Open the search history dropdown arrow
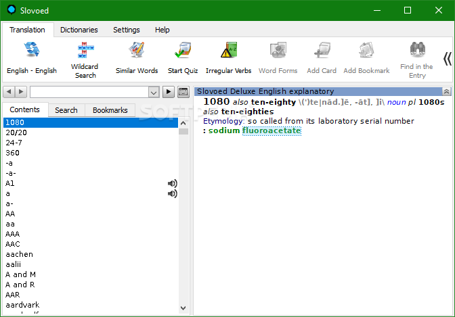455x317 pixels. pyautogui.click(x=154, y=93)
